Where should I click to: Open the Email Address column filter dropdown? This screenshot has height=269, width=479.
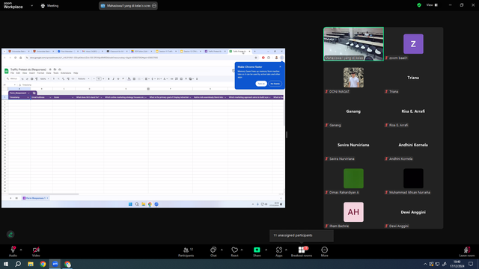(50, 98)
